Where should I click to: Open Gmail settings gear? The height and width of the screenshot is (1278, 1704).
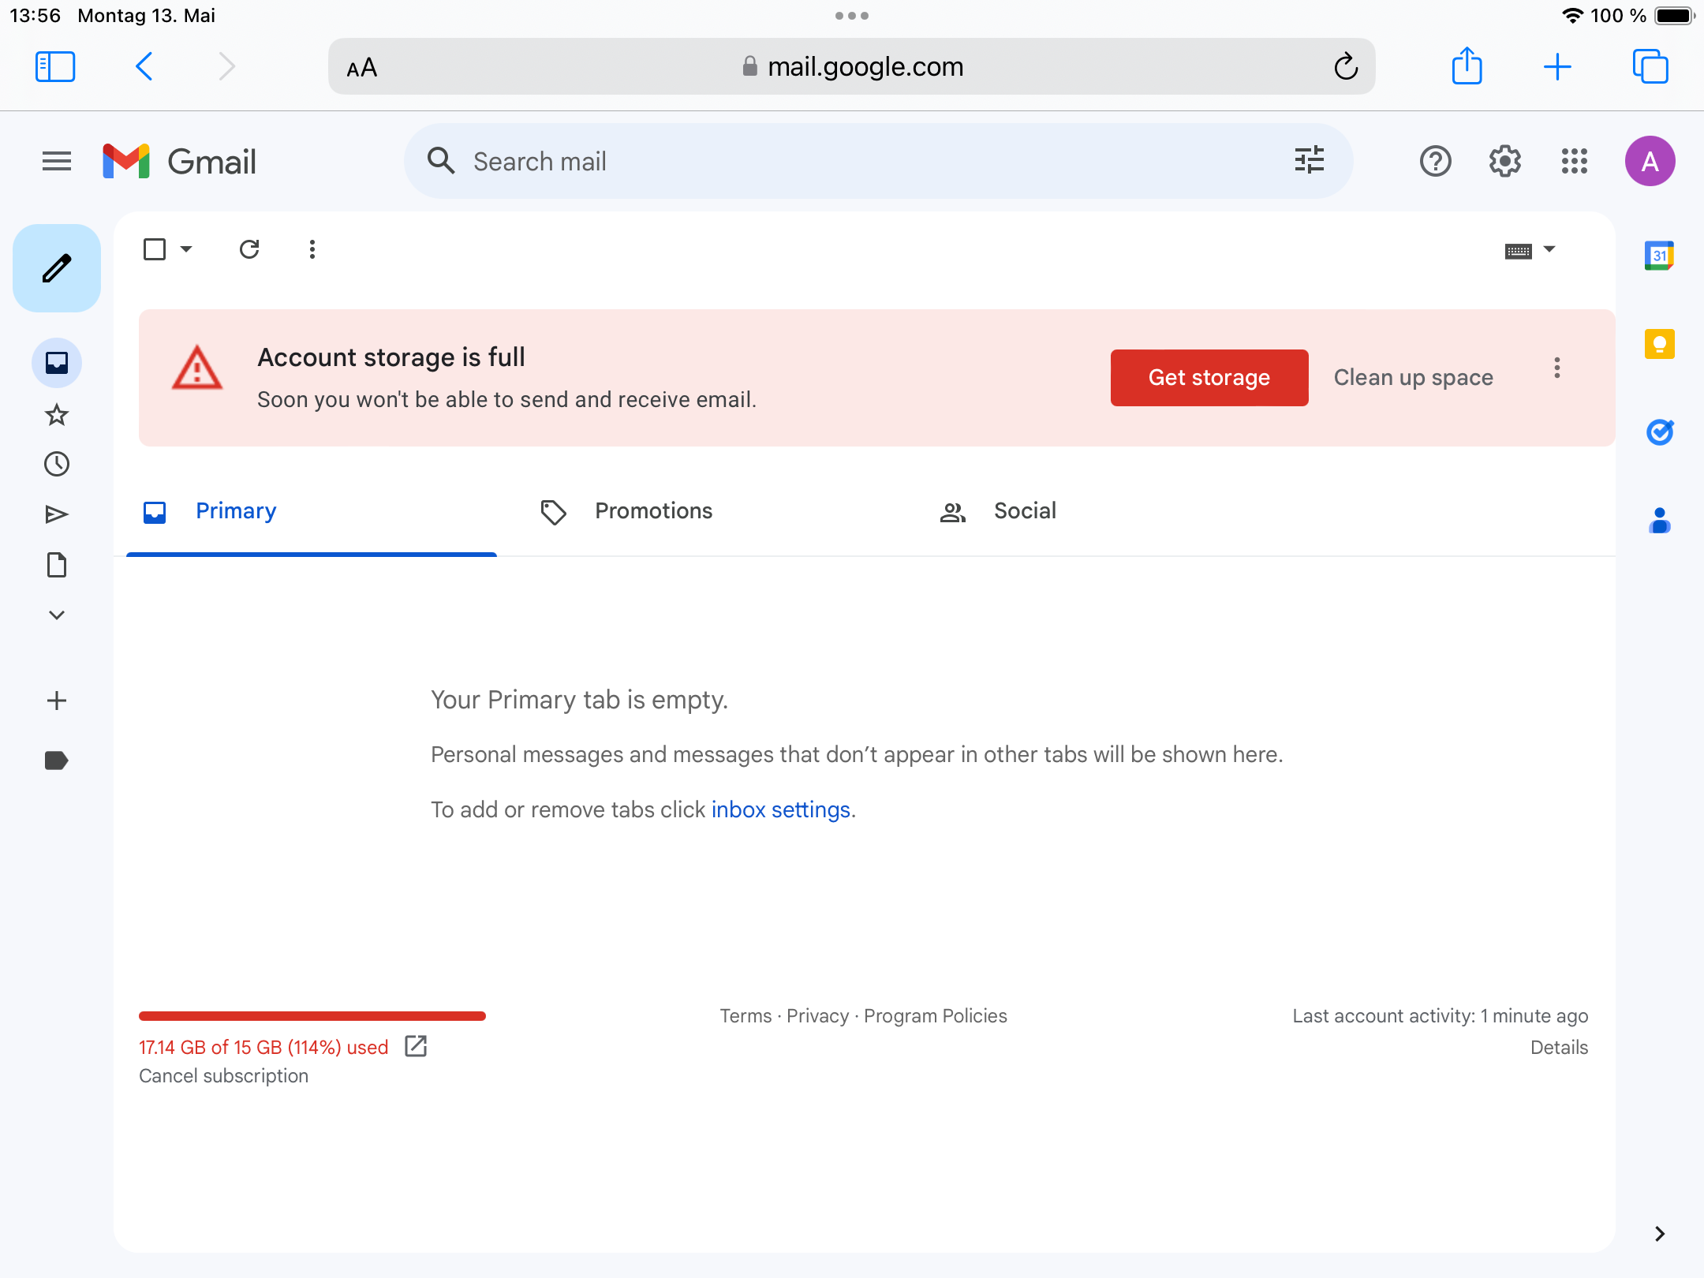coord(1504,162)
